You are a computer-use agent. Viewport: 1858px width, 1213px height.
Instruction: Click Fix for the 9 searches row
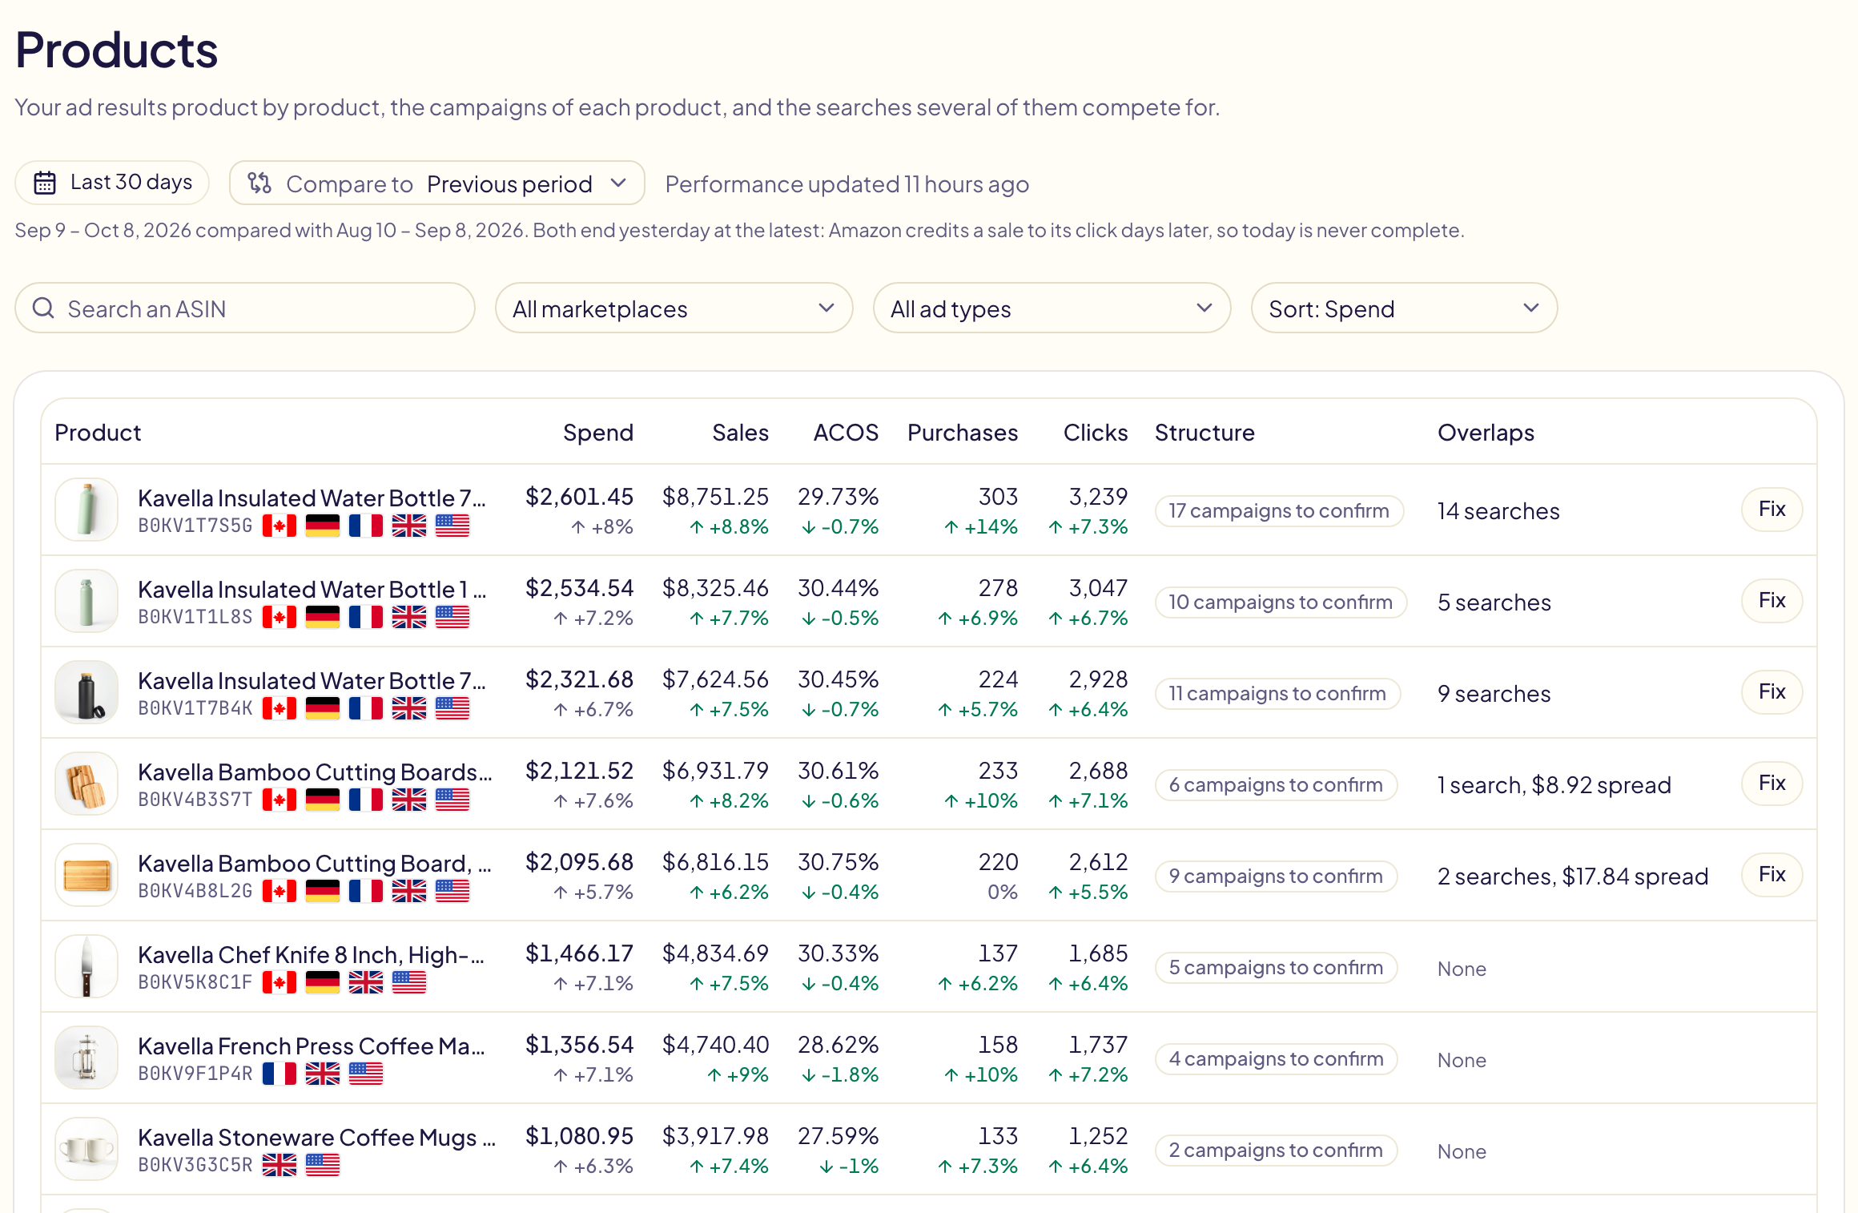(x=1772, y=692)
